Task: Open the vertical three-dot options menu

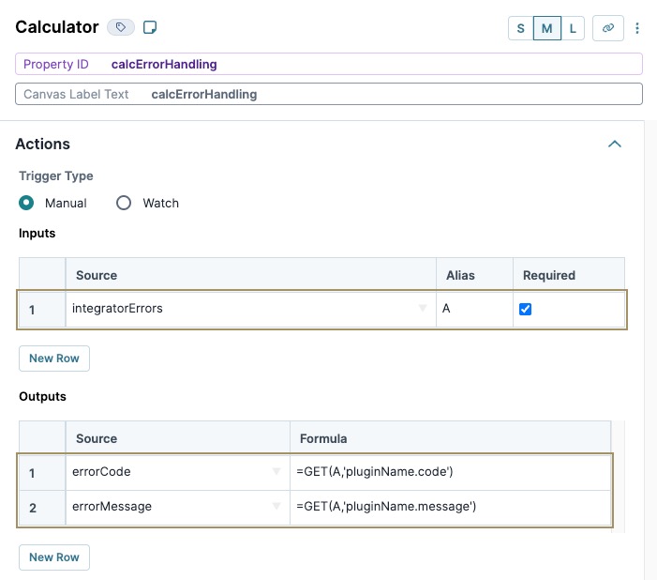Action: pyautogui.click(x=637, y=28)
